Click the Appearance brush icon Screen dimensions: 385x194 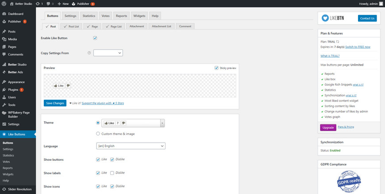pyautogui.click(x=4, y=82)
